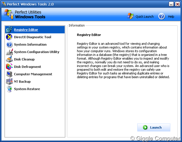Click the Help question-mark icon in header
Viewport: 182px width, 142px height.
[x=162, y=16]
